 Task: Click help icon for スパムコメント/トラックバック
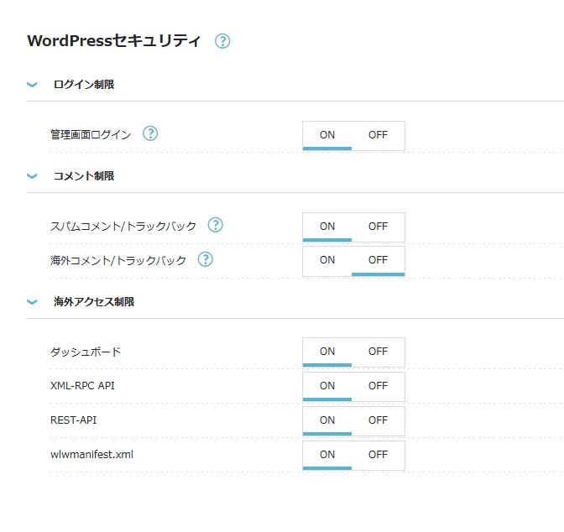(x=216, y=225)
